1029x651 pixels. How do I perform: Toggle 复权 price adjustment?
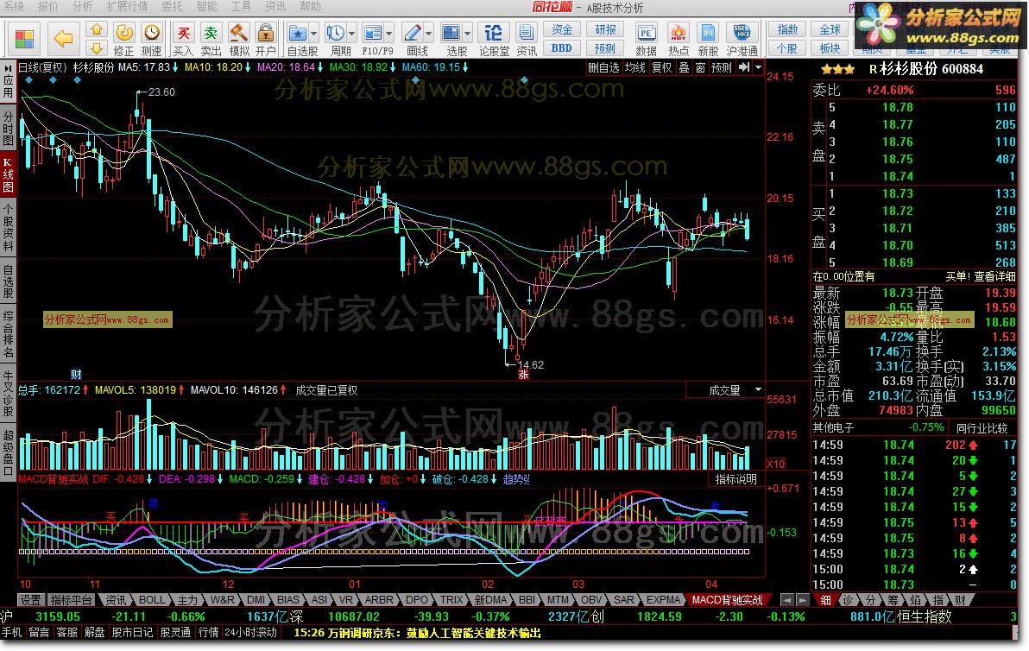coord(661,67)
